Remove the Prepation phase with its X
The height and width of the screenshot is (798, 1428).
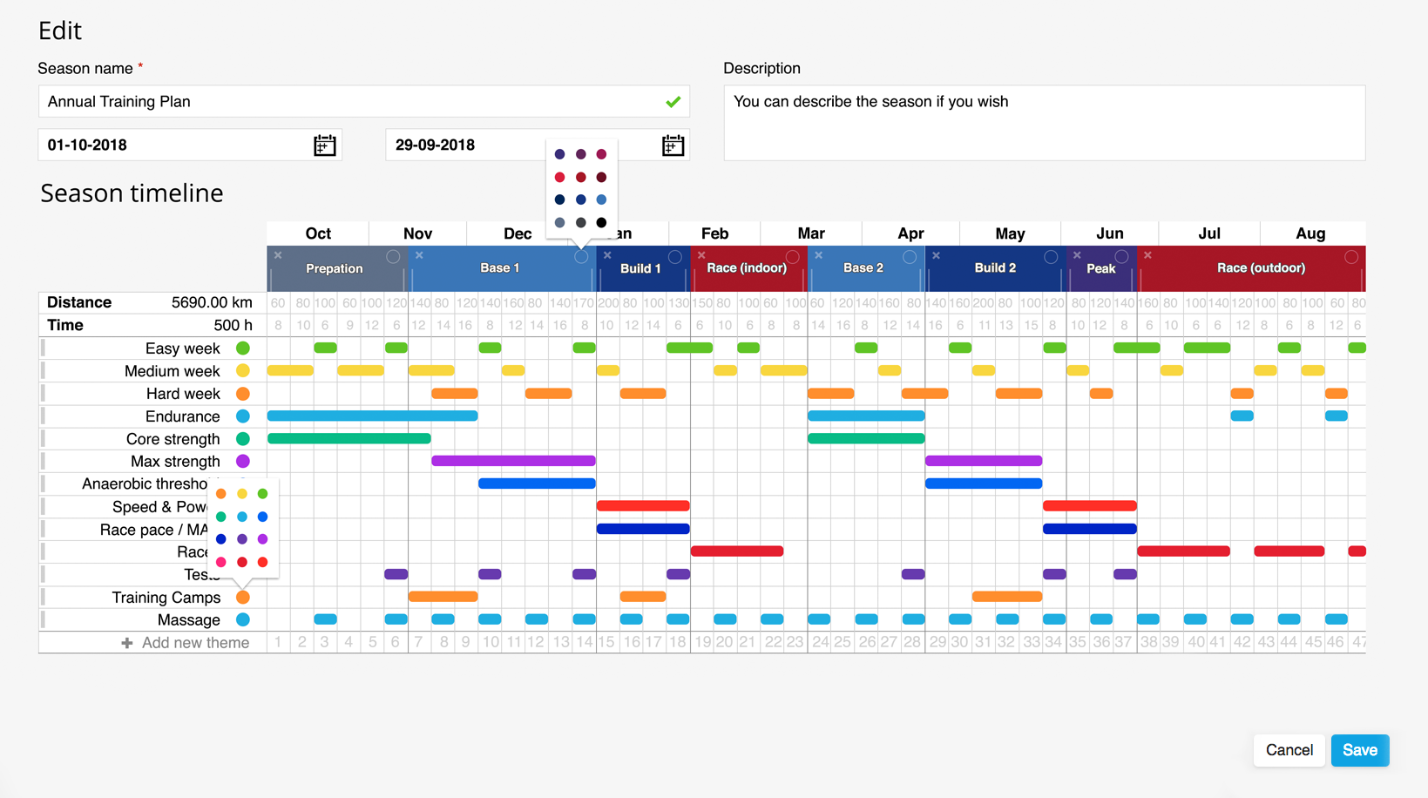coord(278,255)
